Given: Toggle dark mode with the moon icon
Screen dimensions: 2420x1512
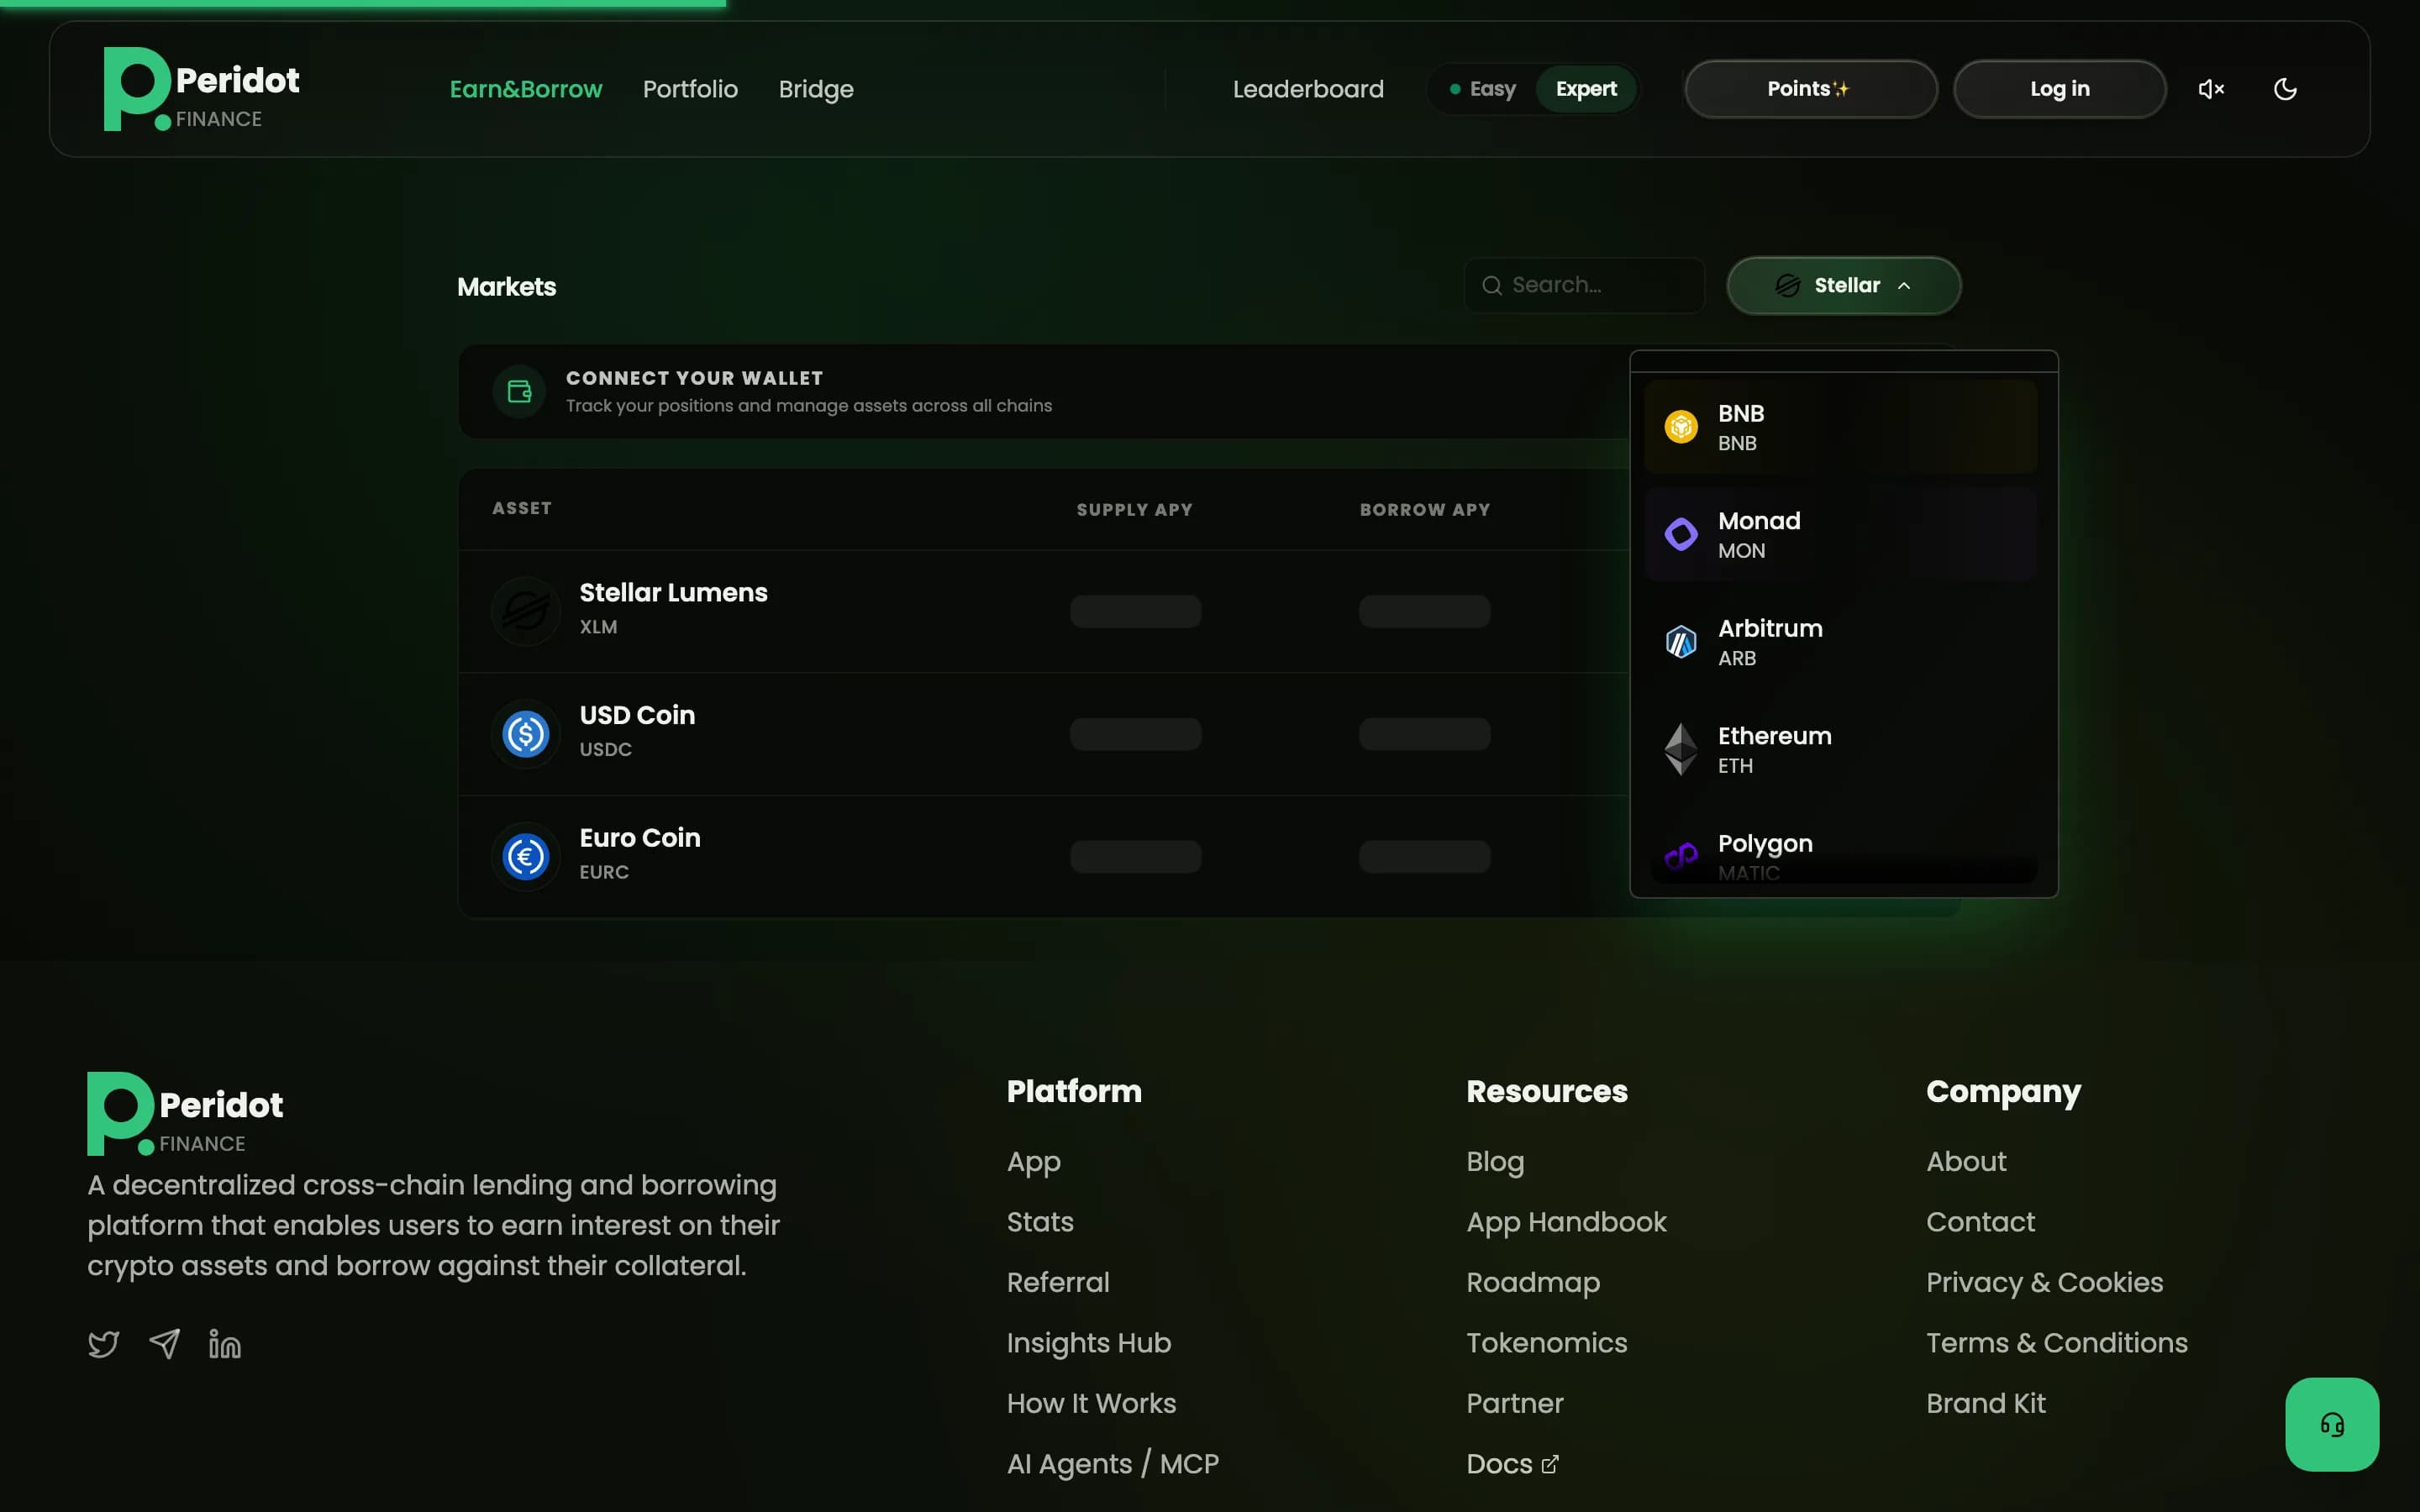Looking at the screenshot, I should tap(2285, 89).
